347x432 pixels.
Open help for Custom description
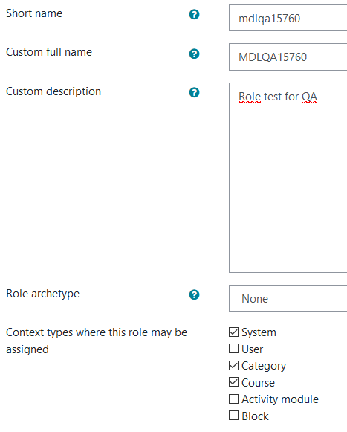coord(194,92)
